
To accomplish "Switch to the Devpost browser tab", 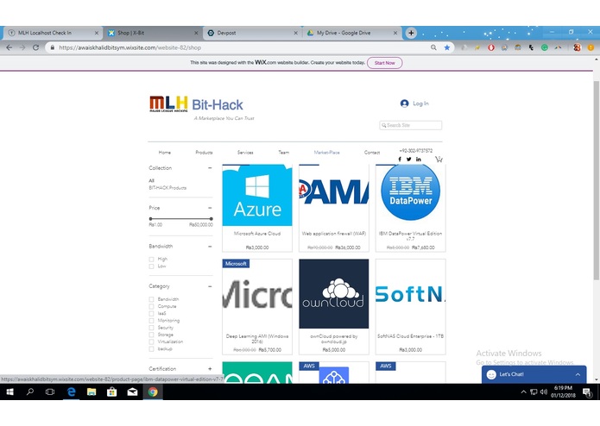I will [x=253, y=33].
